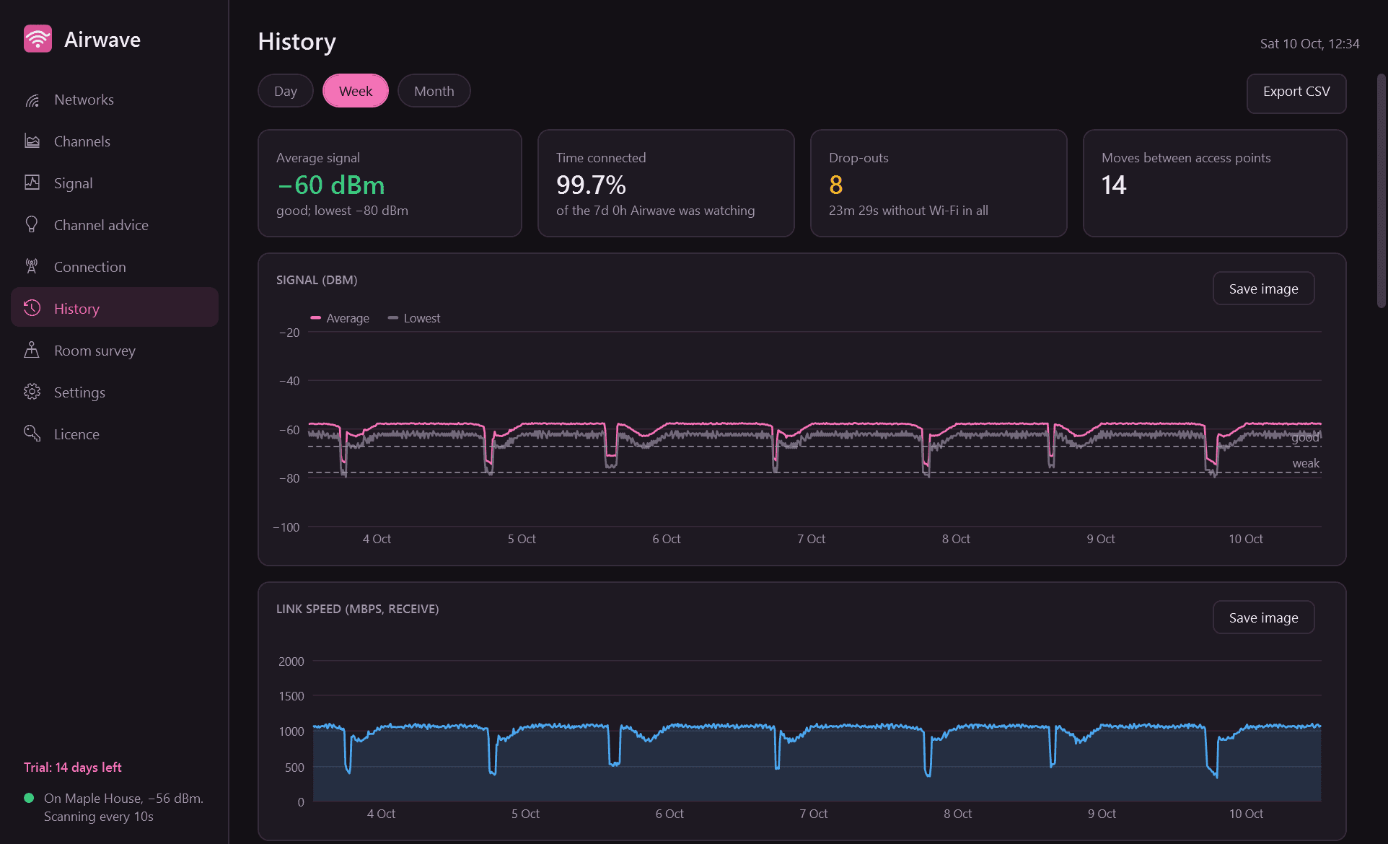Click the Time connected 99.7% card

(666, 183)
